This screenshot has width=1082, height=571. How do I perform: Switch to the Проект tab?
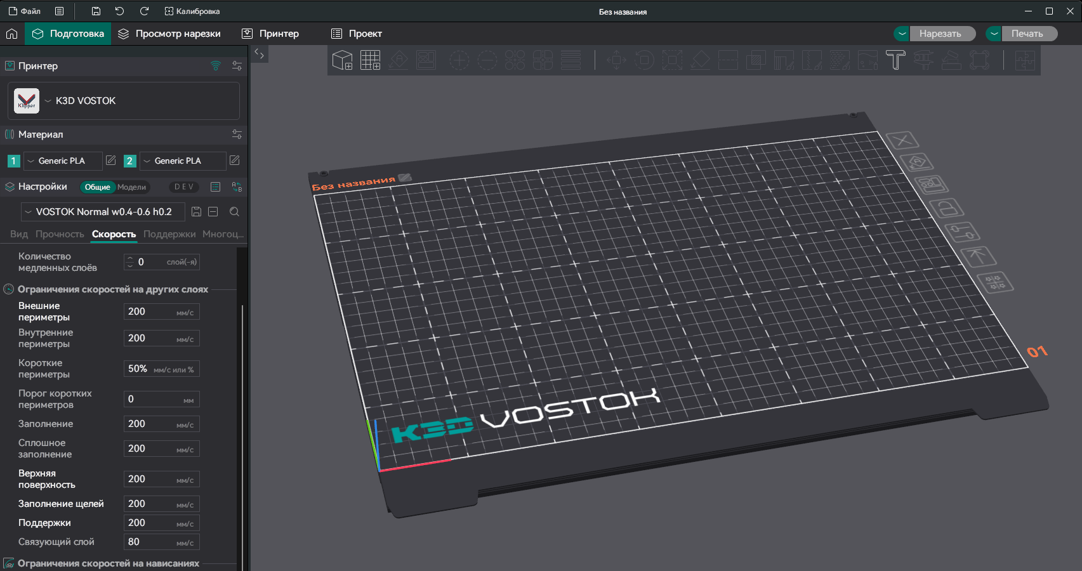[357, 34]
